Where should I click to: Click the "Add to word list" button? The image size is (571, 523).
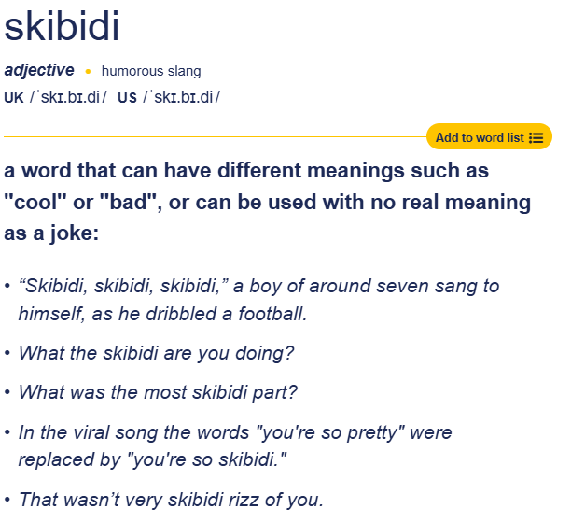pos(480,137)
